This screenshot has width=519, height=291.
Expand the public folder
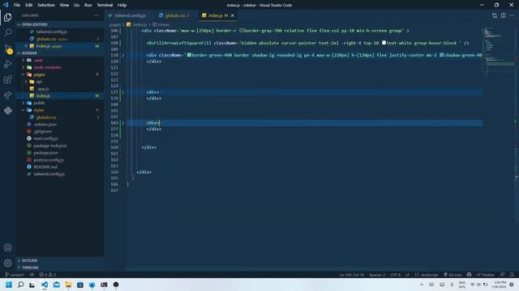point(40,103)
